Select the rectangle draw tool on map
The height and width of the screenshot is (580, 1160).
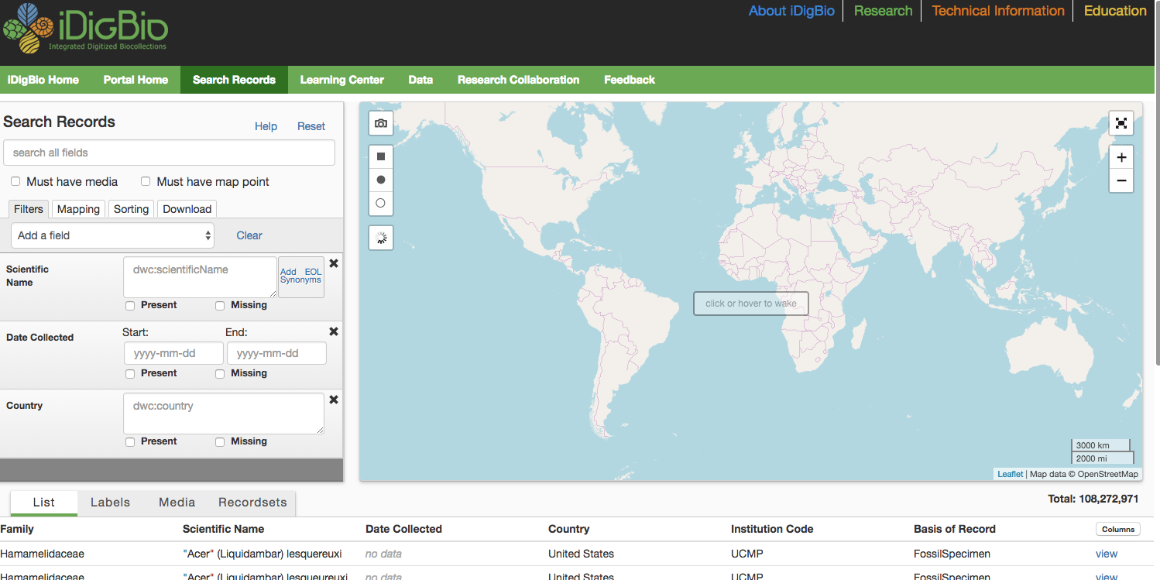pyautogui.click(x=380, y=156)
